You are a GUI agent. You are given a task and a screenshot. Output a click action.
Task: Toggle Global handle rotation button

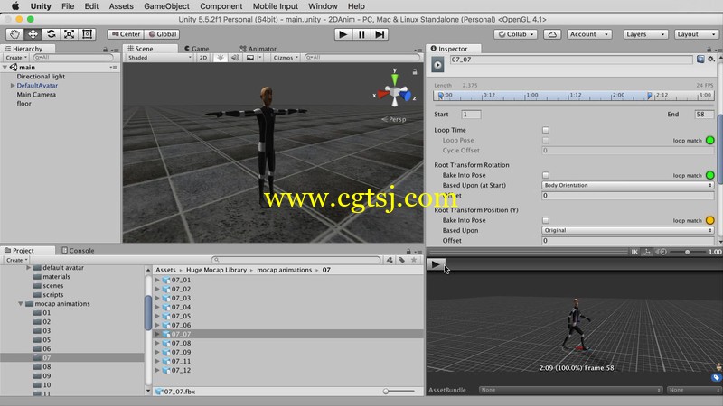(162, 34)
